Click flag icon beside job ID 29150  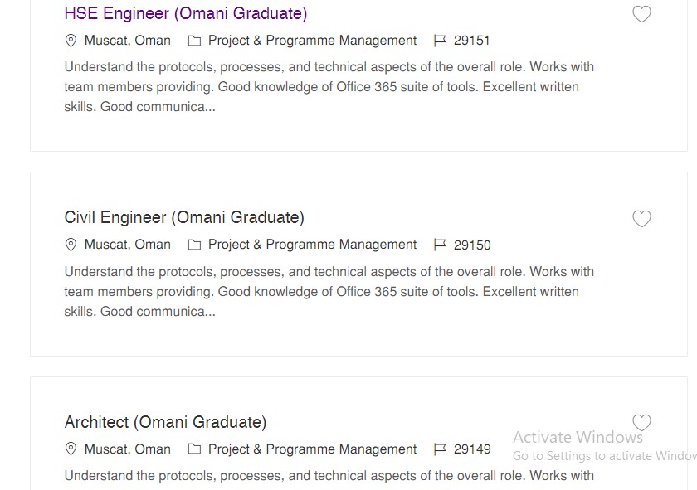click(440, 245)
